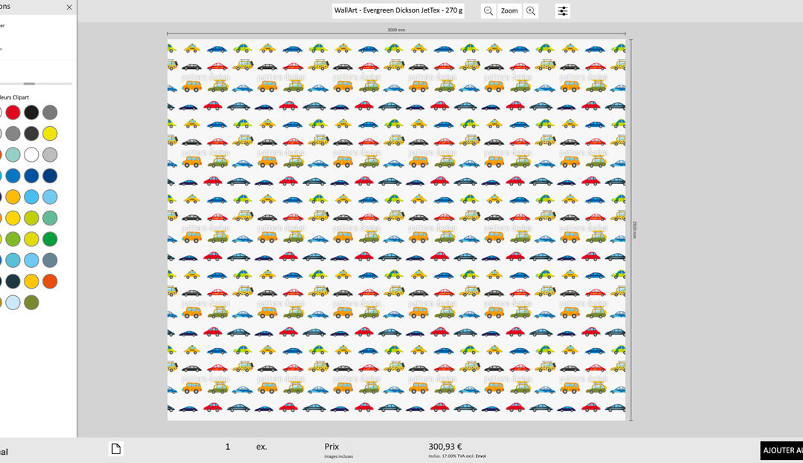Open the sliders settings icon in top toolbar
Image resolution: width=803 pixels, height=463 pixels.
[x=563, y=11]
